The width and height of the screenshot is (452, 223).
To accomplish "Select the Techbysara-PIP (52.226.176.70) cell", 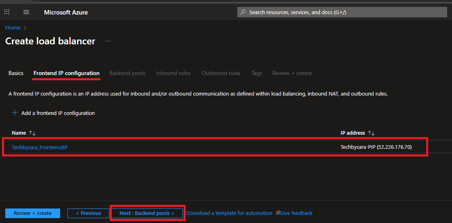I will tap(376, 147).
